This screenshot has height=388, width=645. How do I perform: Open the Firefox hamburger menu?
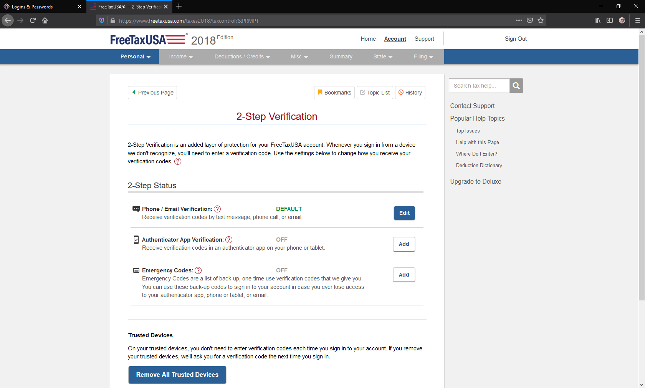(638, 20)
